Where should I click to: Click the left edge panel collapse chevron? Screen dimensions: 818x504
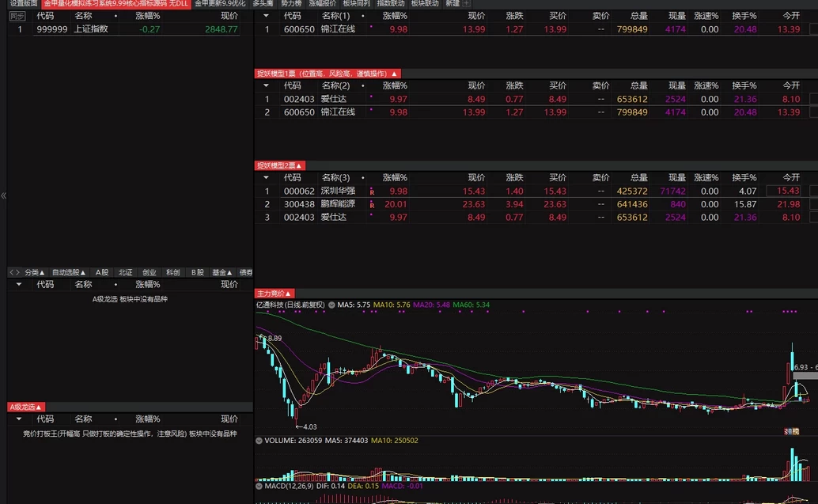(x=3, y=195)
